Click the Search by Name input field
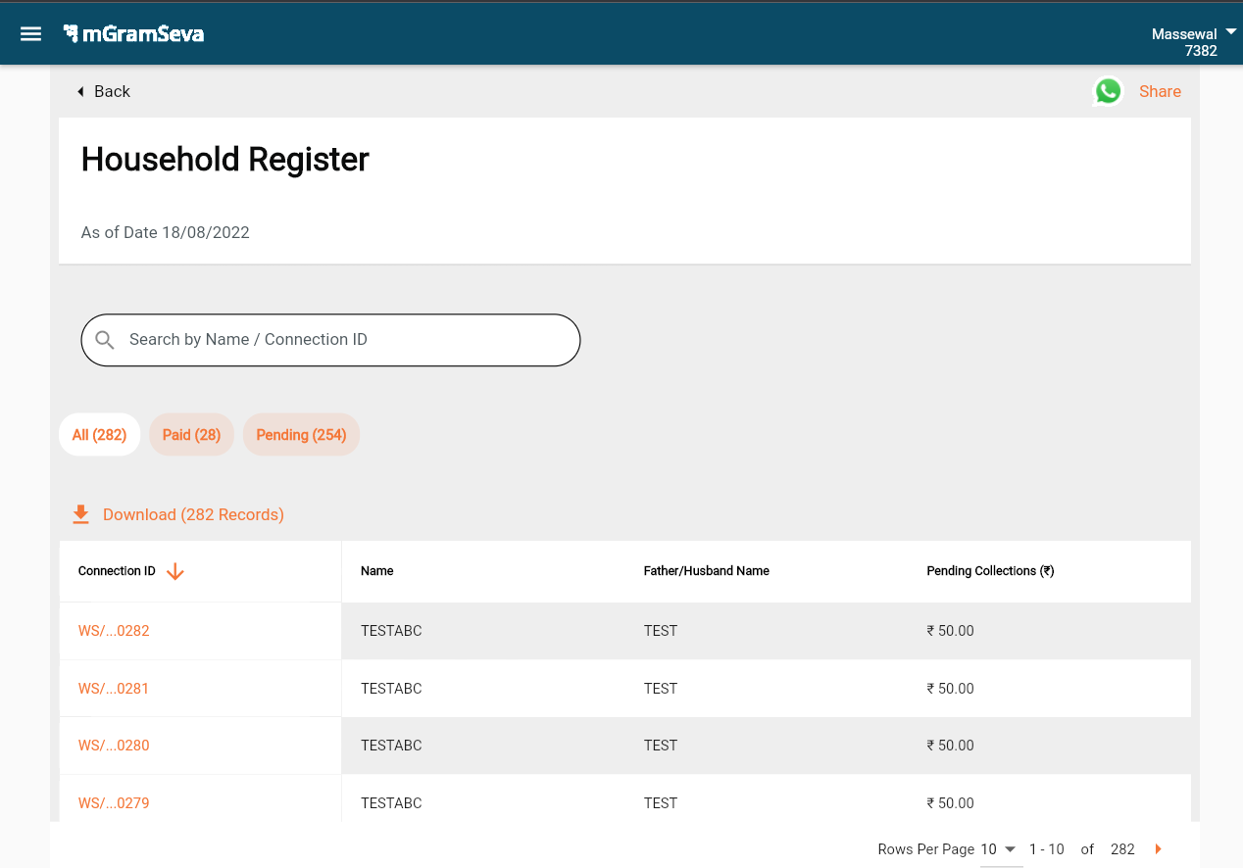The width and height of the screenshot is (1243, 868). tap(343, 340)
